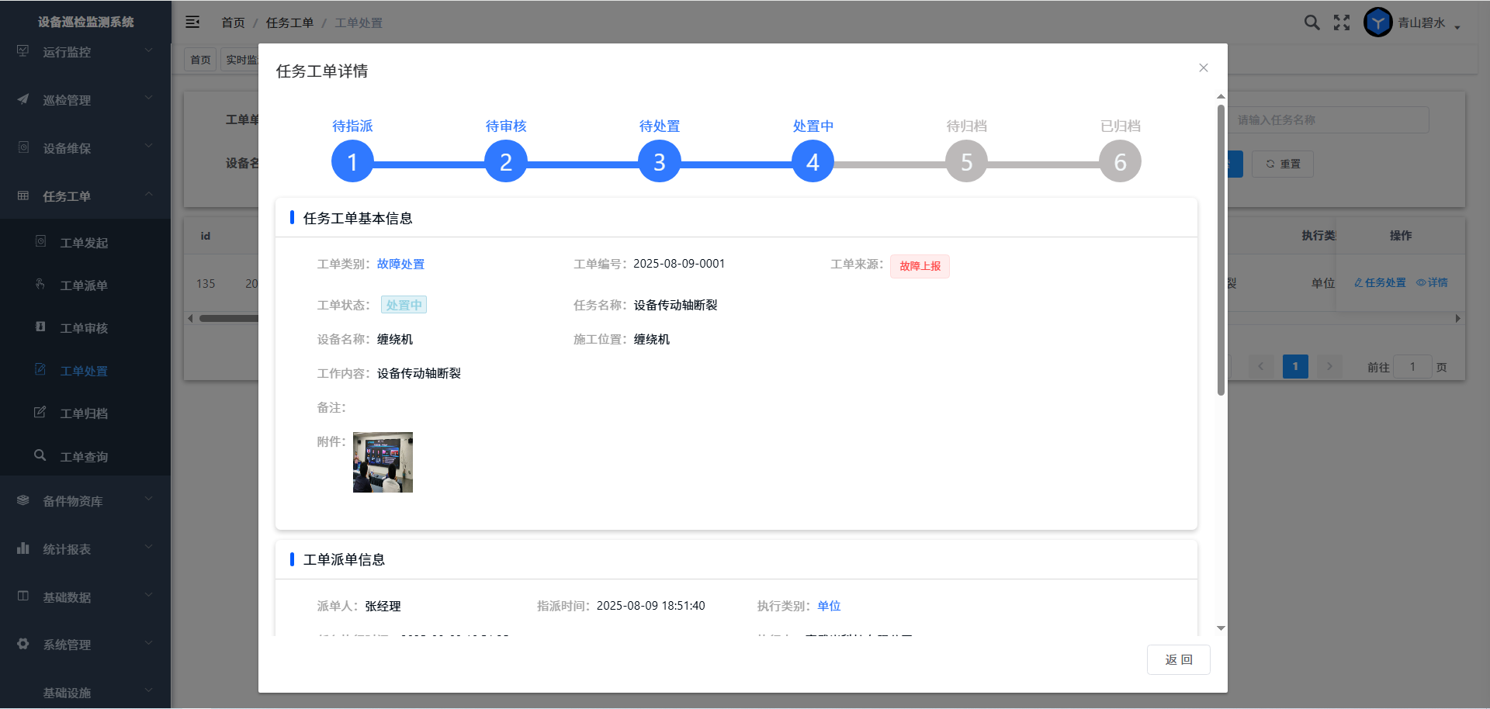
Task: Click the 任务工单 breadcrumb link
Action: click(x=289, y=23)
